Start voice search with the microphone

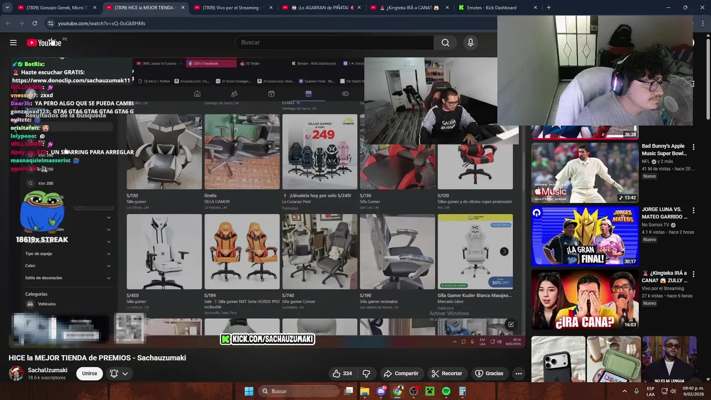pyautogui.click(x=470, y=43)
